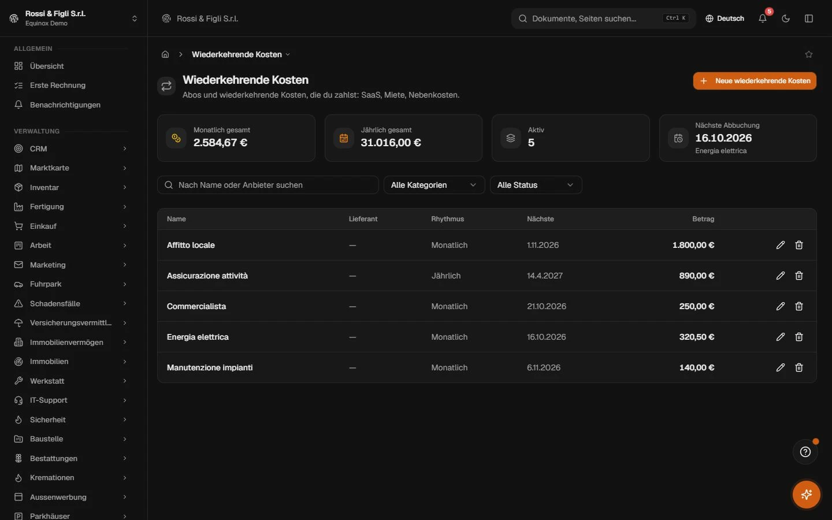Viewport: 832px width, 520px height.
Task: Delete the Commercialista row
Action: (x=799, y=306)
